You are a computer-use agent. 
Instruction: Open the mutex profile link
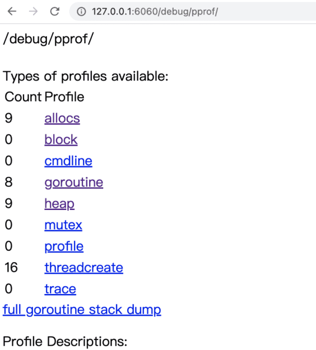pos(63,225)
